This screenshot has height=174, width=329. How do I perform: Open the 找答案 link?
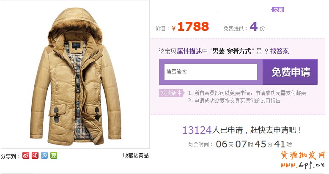(280, 51)
